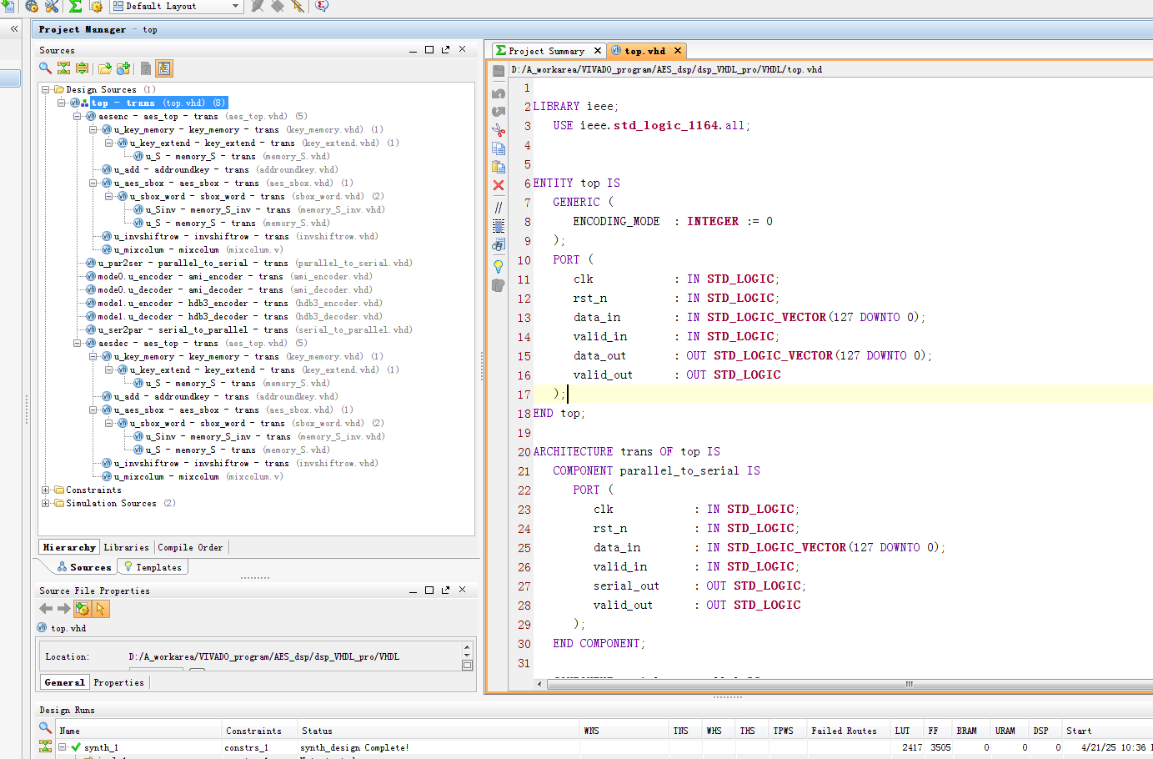The image size is (1153, 759).
Task: Click the Status column header in Design Runs
Action: (x=439, y=731)
